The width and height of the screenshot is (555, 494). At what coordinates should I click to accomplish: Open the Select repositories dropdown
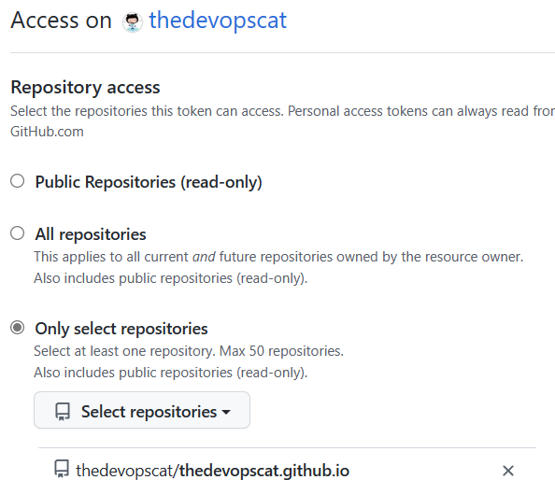[142, 410]
